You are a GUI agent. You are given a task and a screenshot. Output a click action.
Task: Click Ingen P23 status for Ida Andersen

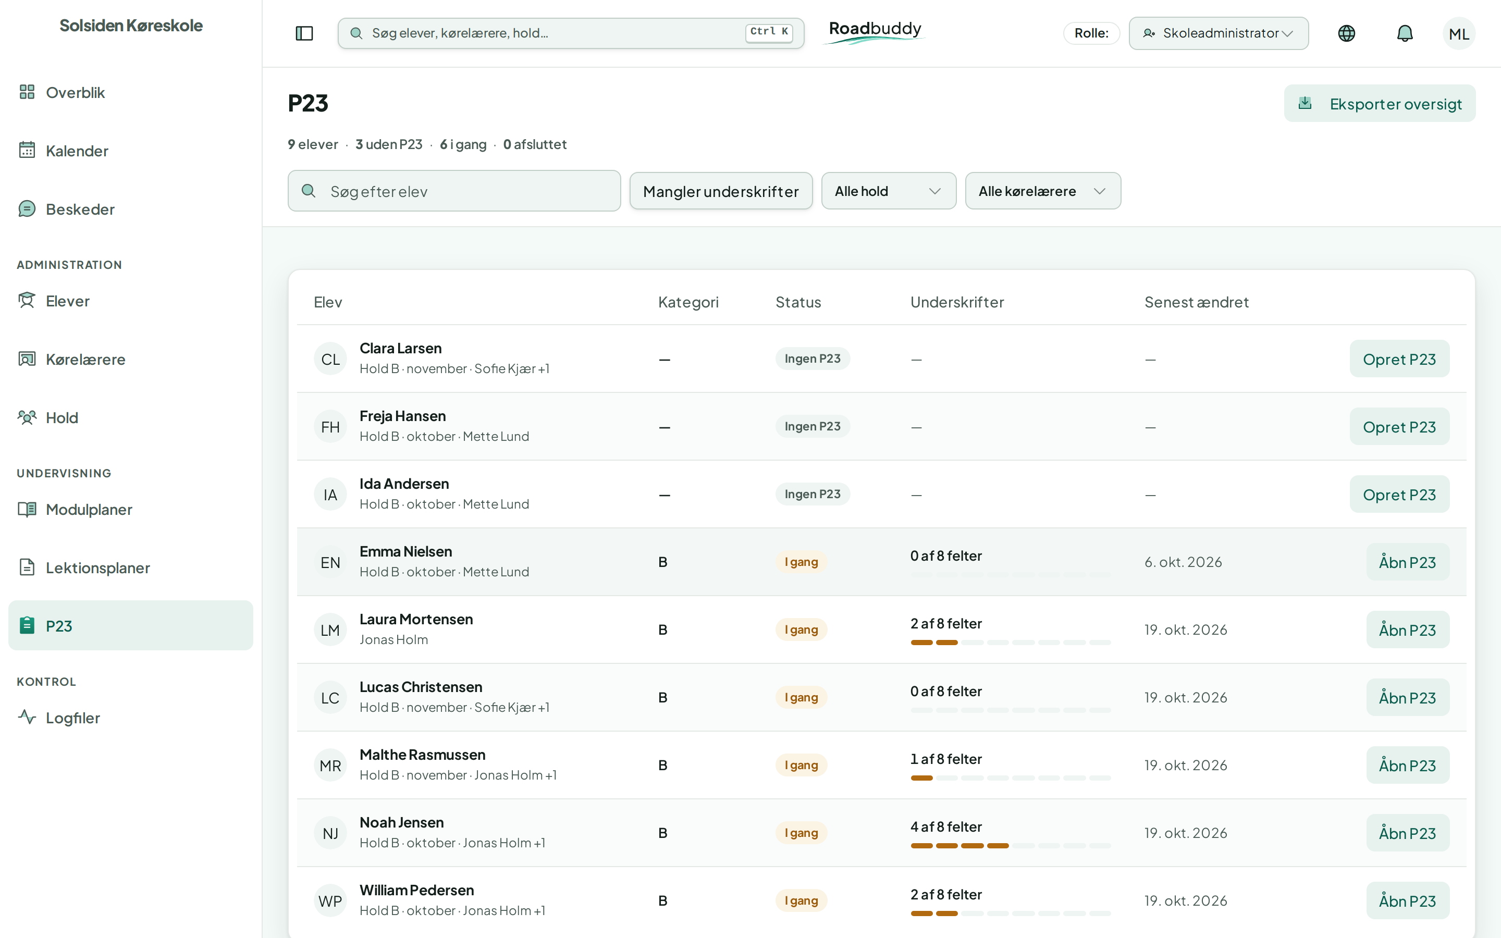coord(813,495)
